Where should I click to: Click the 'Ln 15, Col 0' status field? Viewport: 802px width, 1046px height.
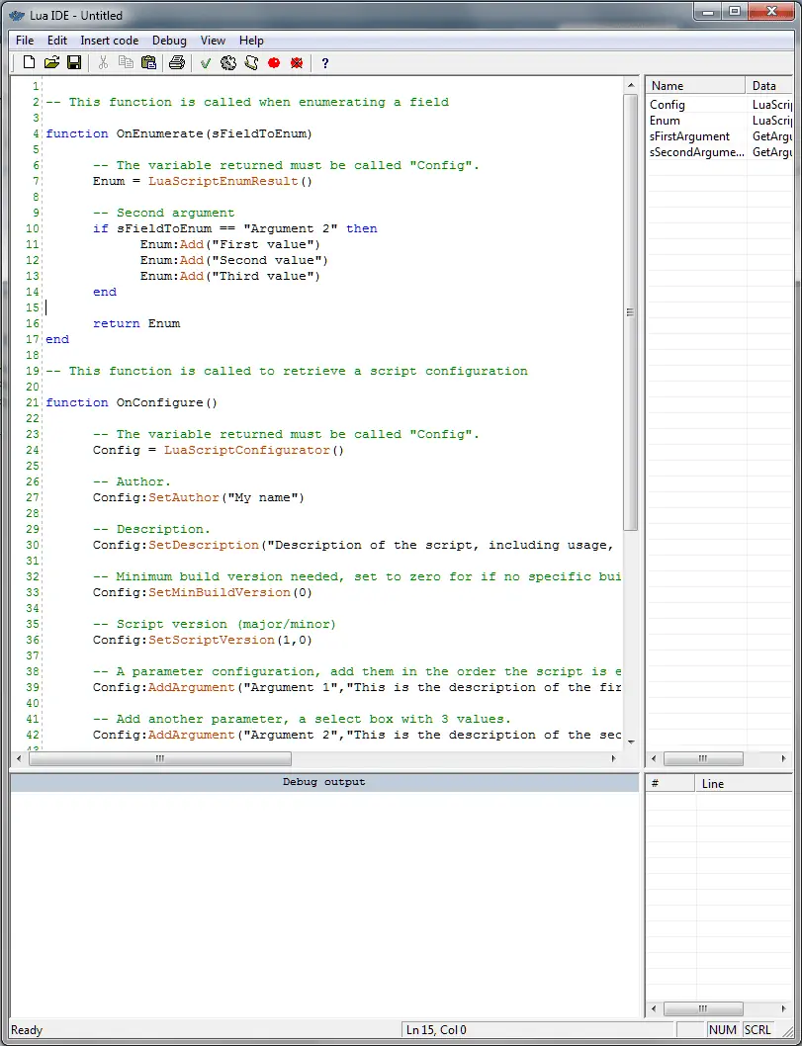click(x=538, y=1030)
